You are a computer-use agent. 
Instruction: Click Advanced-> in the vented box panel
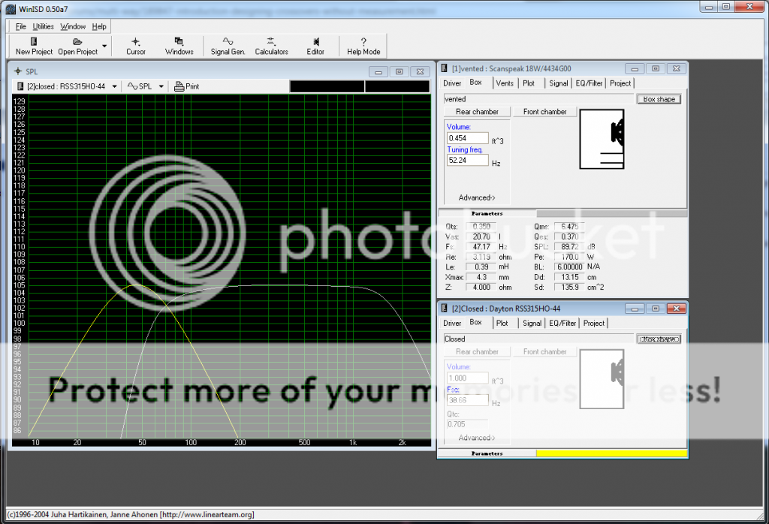click(476, 198)
